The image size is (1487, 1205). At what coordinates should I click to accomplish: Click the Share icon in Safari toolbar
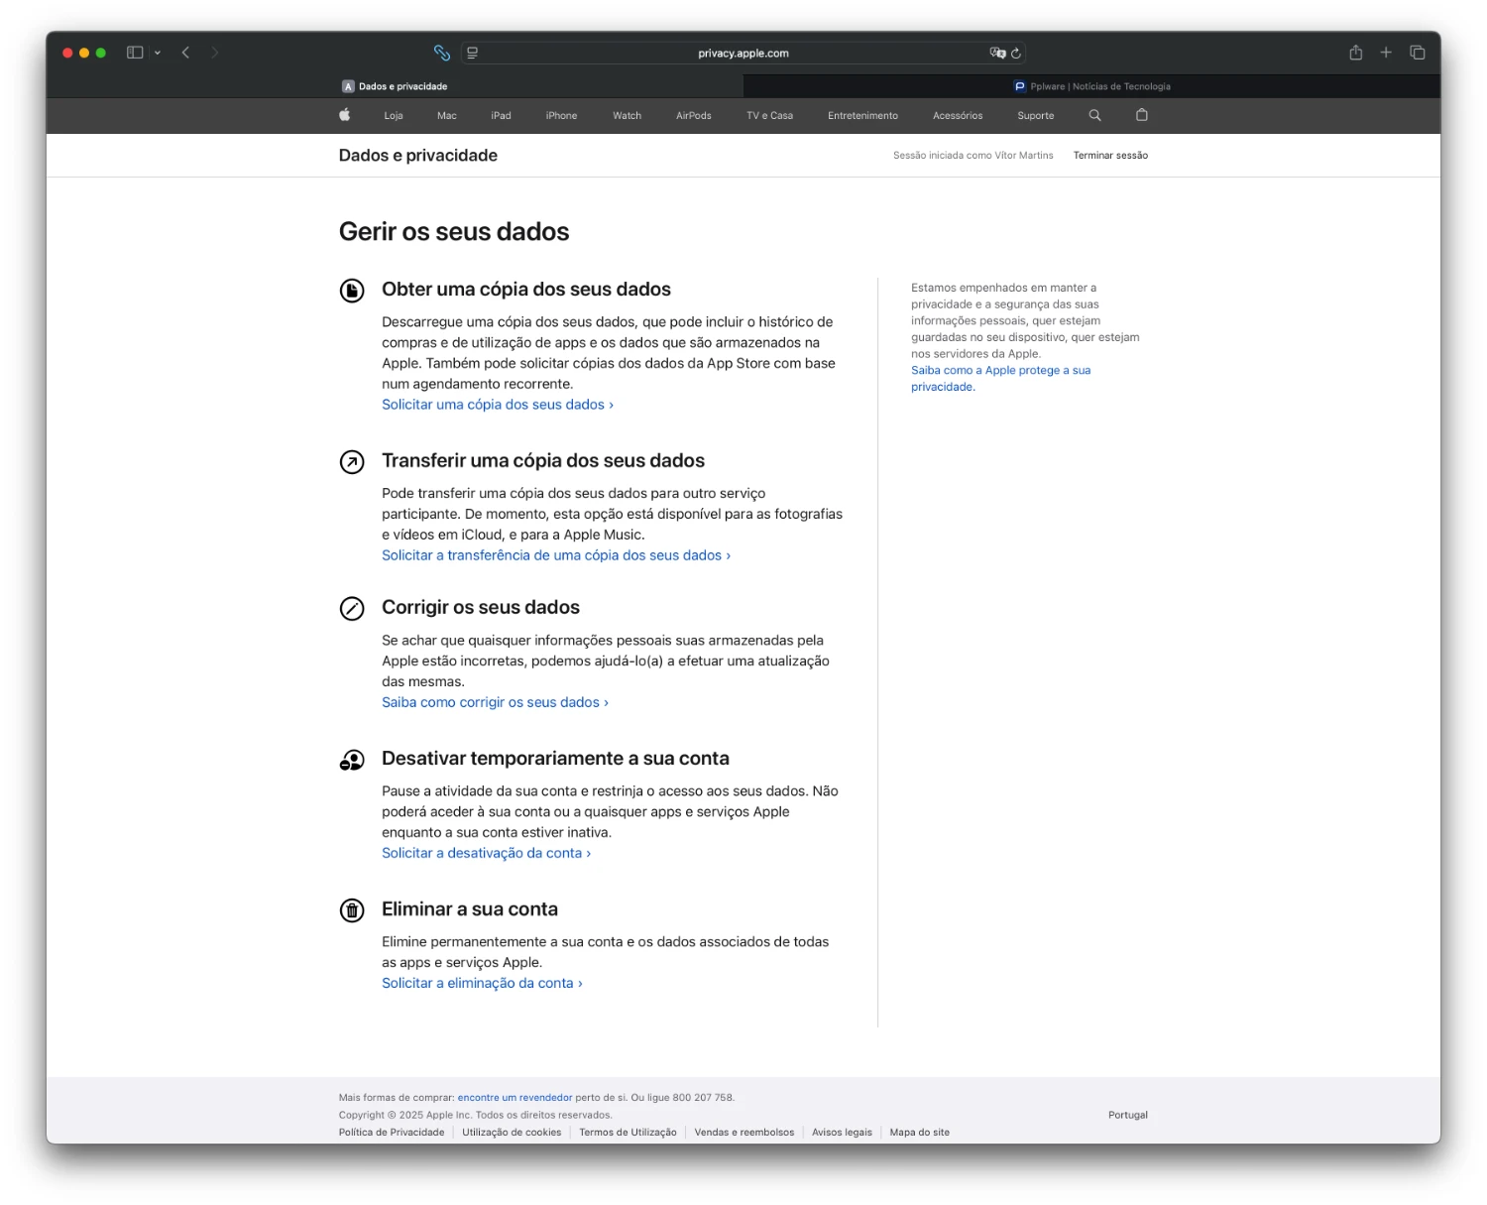(x=1355, y=53)
